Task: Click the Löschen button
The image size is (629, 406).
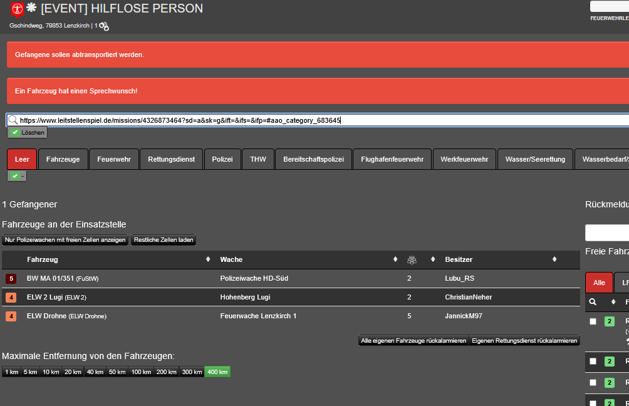Action: pos(28,132)
